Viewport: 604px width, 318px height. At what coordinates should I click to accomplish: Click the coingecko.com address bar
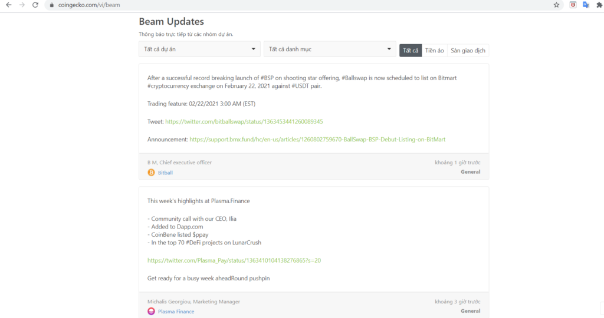(x=295, y=5)
